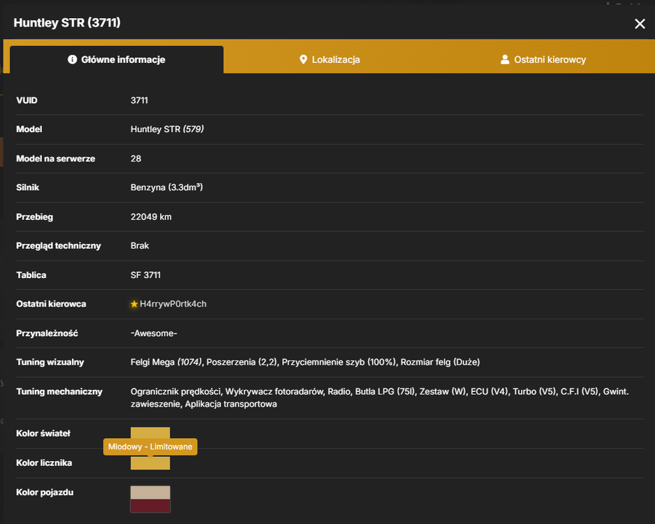Open the Ostatni kierowcy tab
Image resolution: width=655 pixels, height=524 pixels.
pyautogui.click(x=543, y=60)
